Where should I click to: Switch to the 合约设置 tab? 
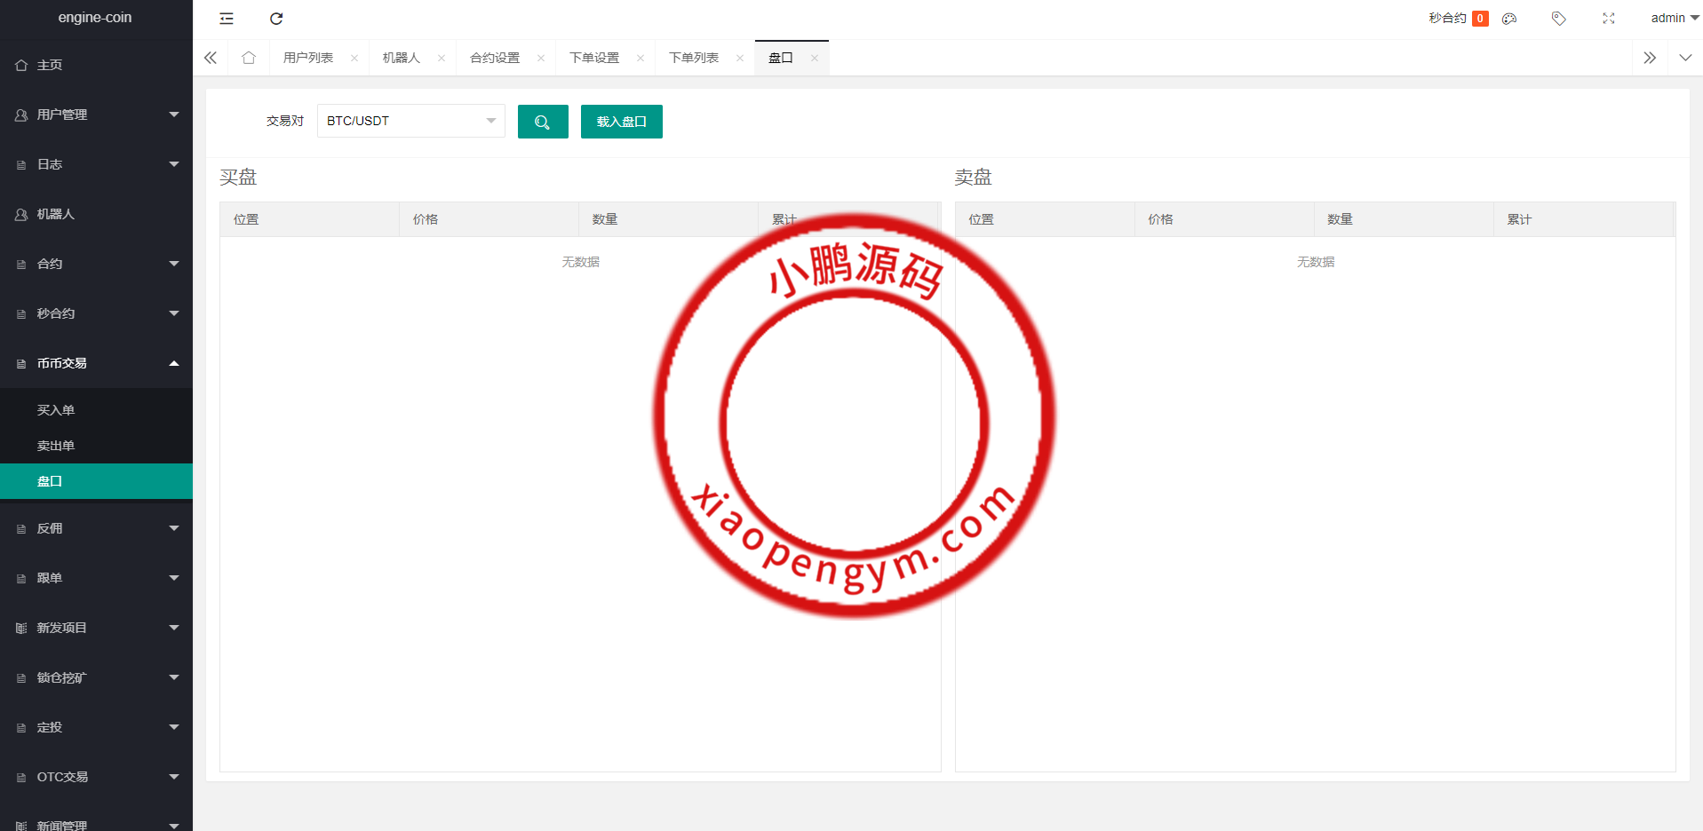click(x=496, y=57)
